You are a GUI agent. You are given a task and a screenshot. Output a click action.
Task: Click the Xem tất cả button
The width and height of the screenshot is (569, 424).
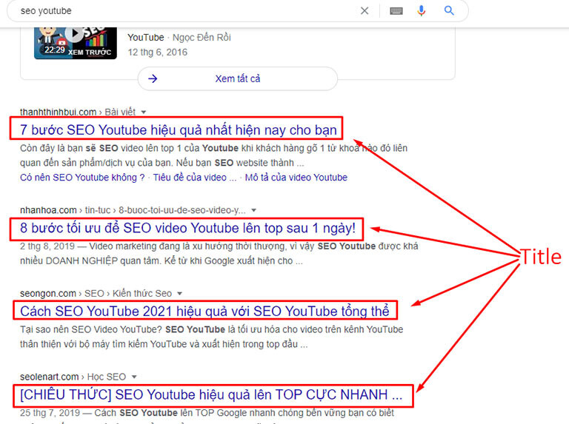(238, 78)
